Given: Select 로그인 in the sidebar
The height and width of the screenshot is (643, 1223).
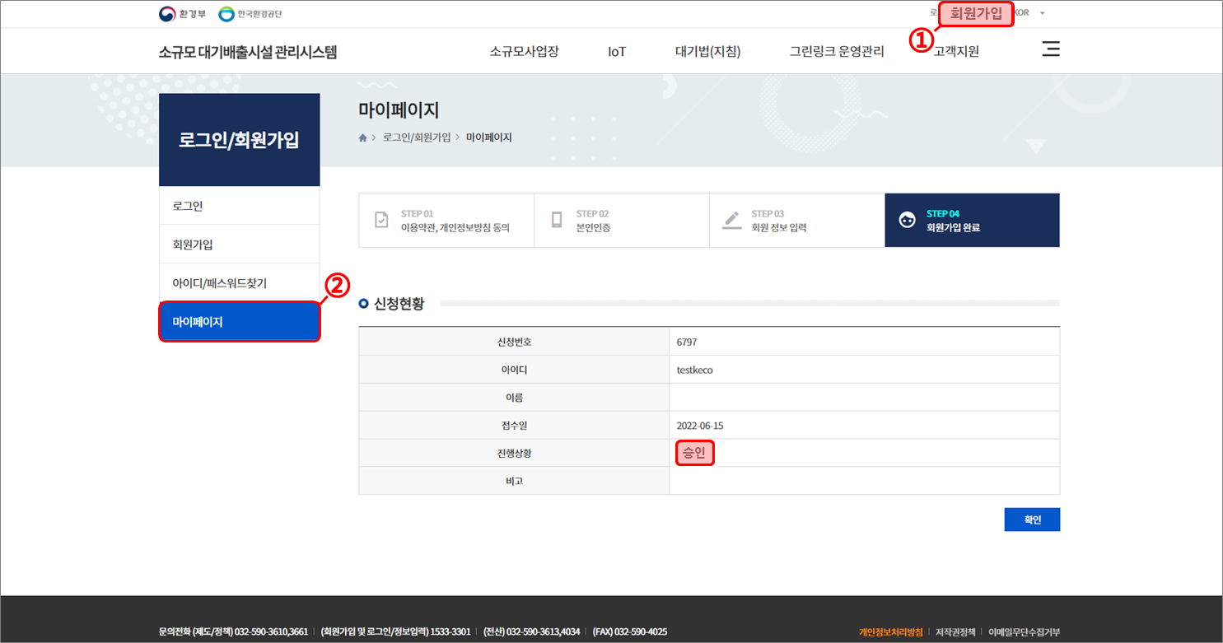Looking at the screenshot, I should click(239, 206).
